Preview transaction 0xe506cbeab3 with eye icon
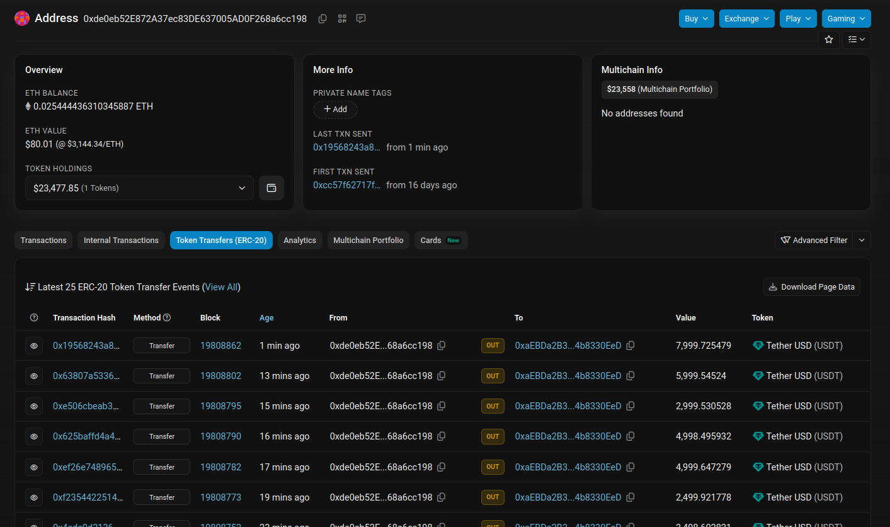The width and height of the screenshot is (890, 527). [34, 406]
